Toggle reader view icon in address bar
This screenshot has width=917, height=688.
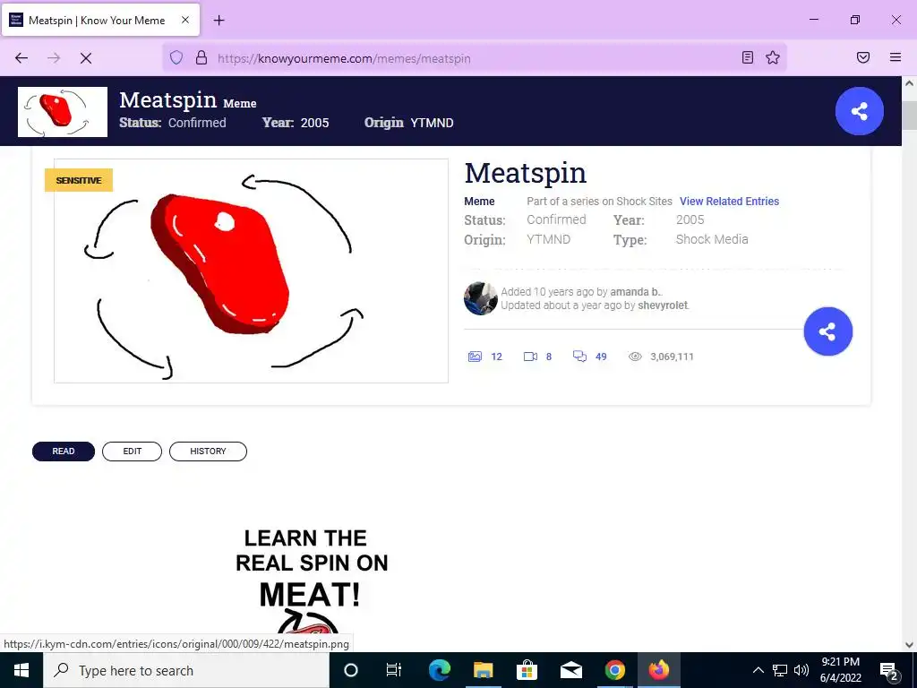[748, 57]
